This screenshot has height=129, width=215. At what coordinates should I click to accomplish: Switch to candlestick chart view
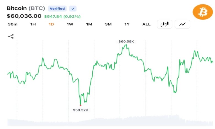point(165,24)
